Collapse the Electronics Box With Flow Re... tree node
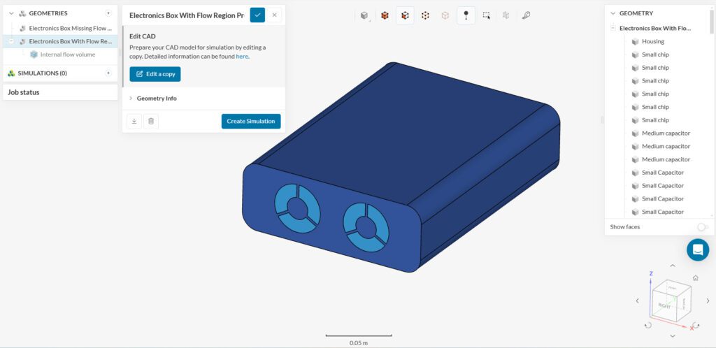716x348 pixels. coord(11,41)
